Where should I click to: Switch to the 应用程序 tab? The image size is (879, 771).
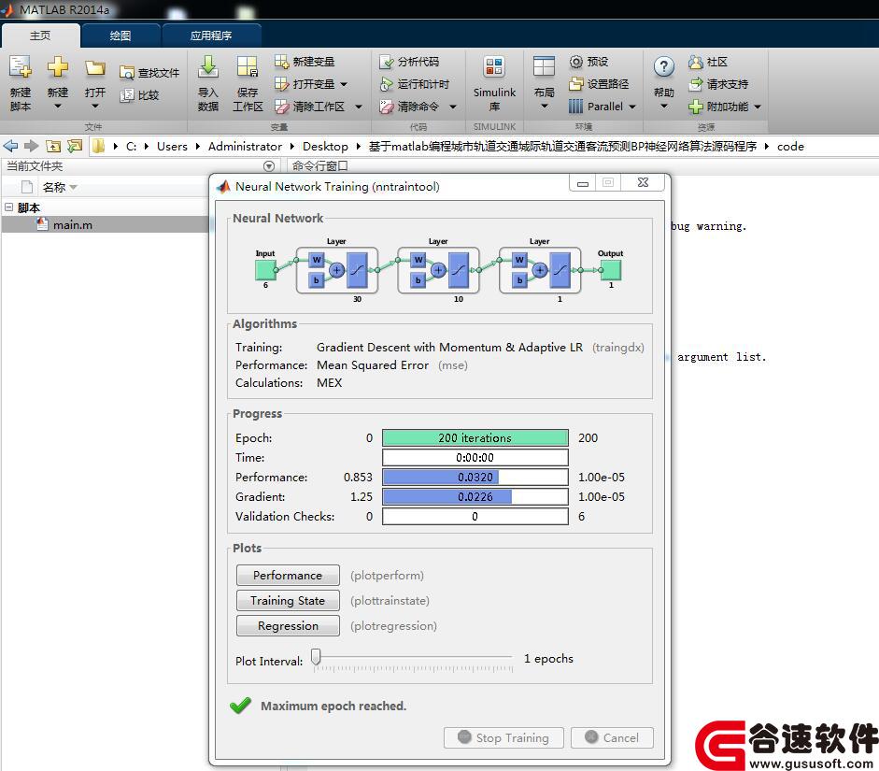(x=211, y=36)
